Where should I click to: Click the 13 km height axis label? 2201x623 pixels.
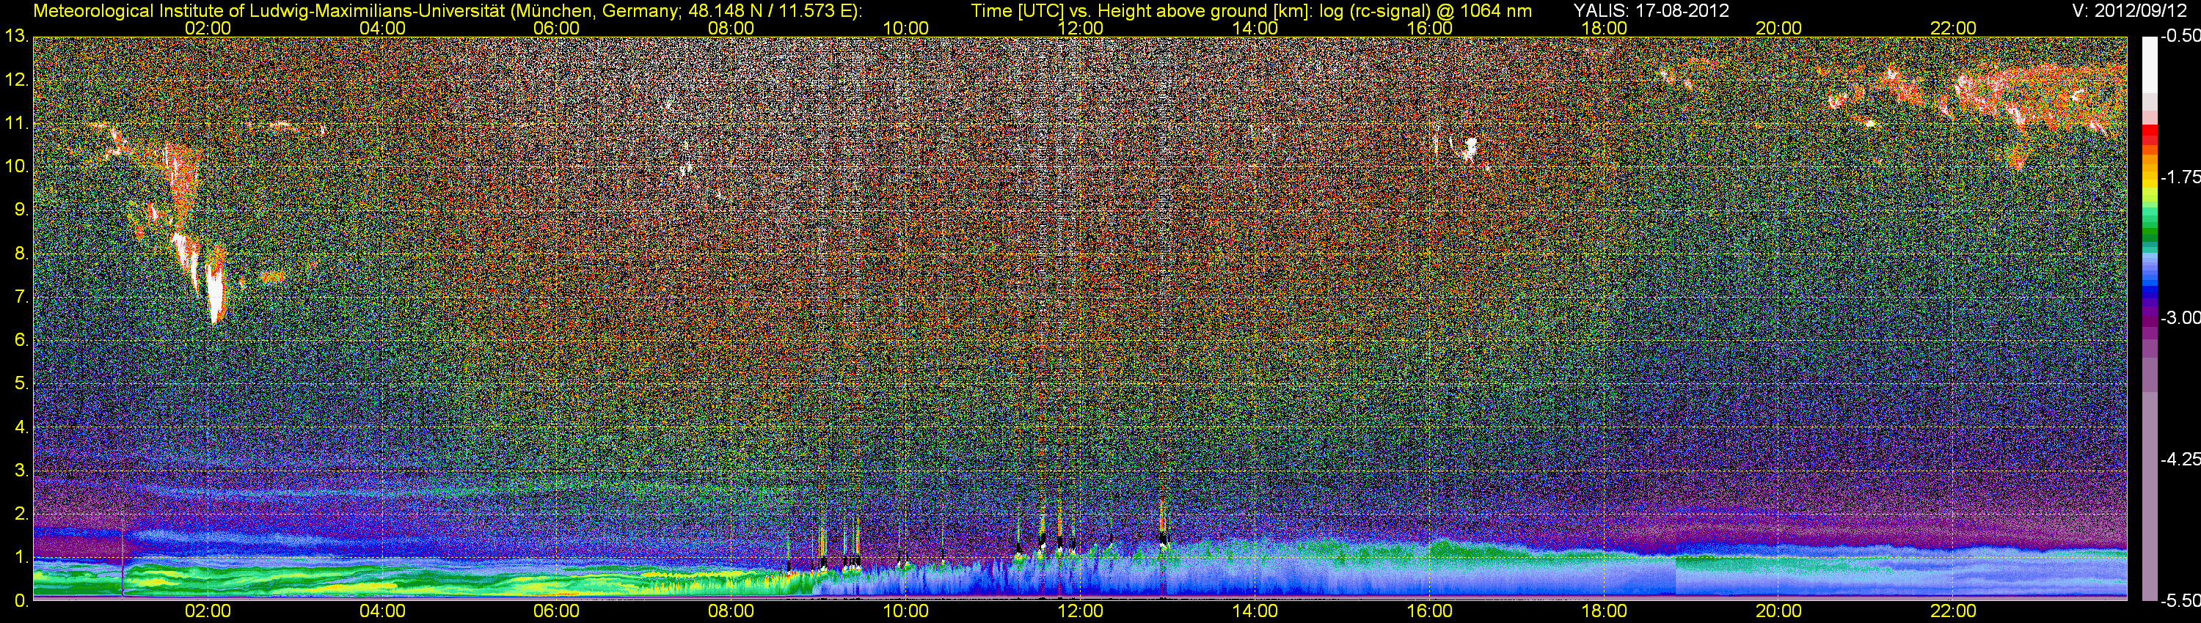tap(16, 37)
